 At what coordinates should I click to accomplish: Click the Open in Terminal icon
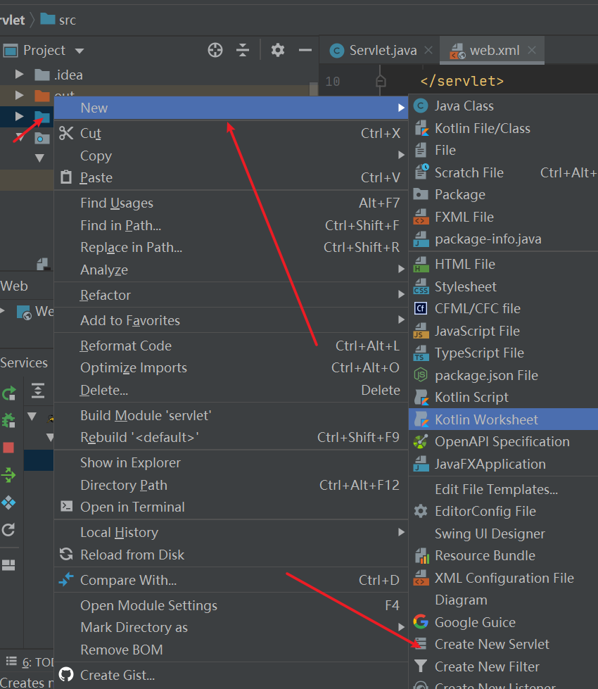coord(66,506)
